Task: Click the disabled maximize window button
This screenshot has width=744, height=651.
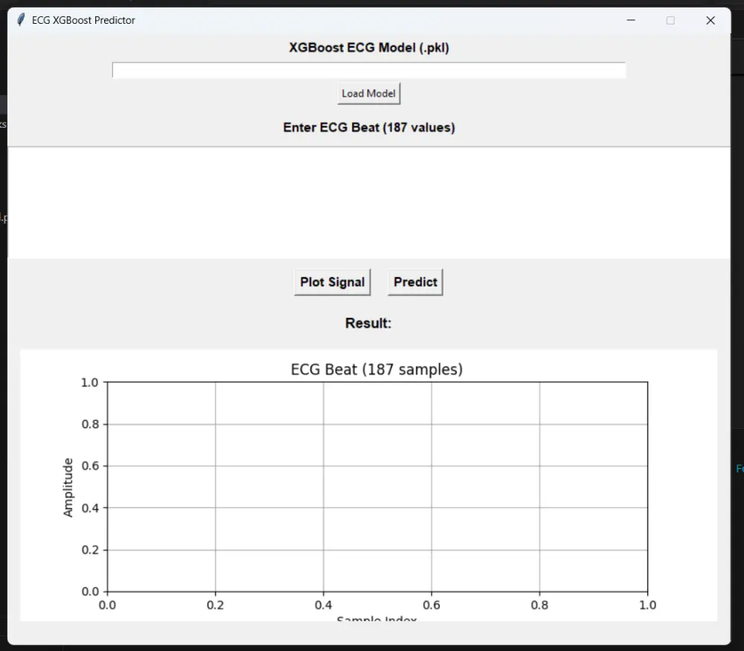Action: click(670, 20)
